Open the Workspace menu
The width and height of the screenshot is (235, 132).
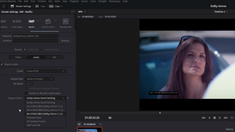click(x=115, y=1)
